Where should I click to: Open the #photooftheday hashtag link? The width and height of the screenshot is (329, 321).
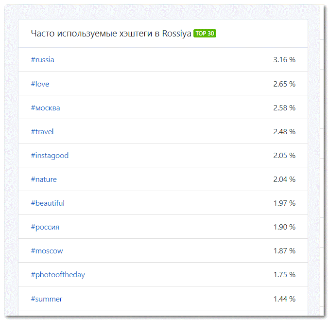(x=58, y=275)
